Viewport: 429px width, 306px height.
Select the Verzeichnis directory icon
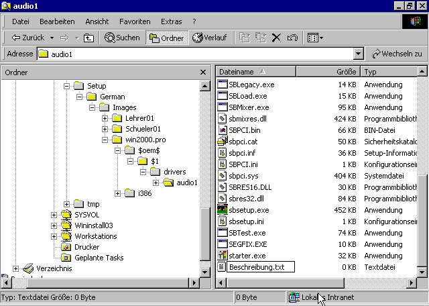tap(28, 268)
